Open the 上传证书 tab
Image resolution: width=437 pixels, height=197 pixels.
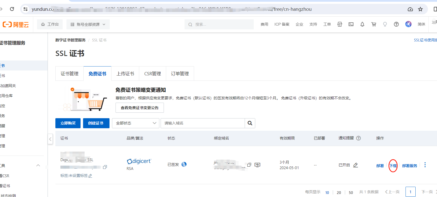point(125,74)
